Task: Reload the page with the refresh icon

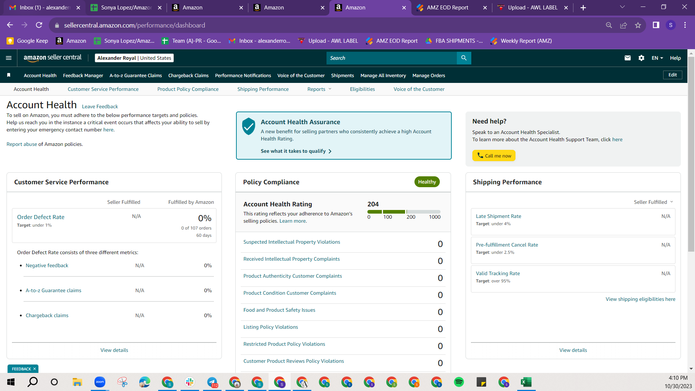Action: 39,25
